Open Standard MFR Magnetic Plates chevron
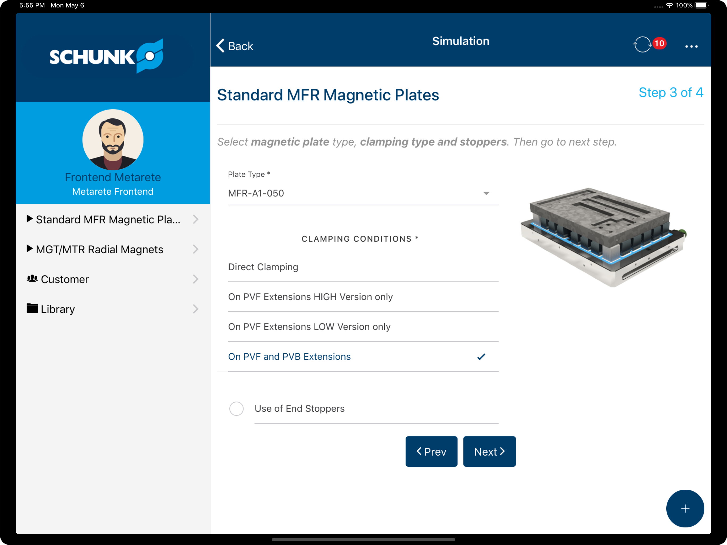 point(196,219)
